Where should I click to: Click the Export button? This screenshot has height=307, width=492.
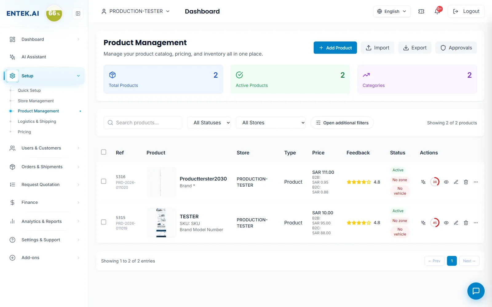[x=415, y=48]
